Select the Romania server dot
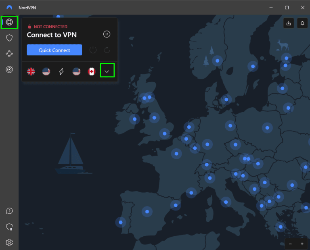The width and height of the screenshot is (310, 250). pos(292,185)
